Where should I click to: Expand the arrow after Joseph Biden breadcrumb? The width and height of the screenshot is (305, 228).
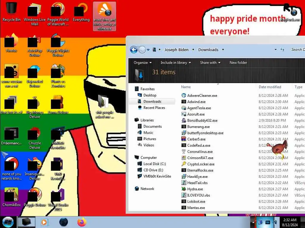pos(193,50)
